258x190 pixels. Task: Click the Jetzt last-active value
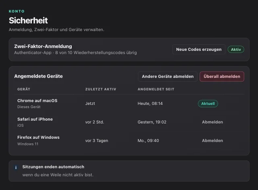tap(90, 104)
